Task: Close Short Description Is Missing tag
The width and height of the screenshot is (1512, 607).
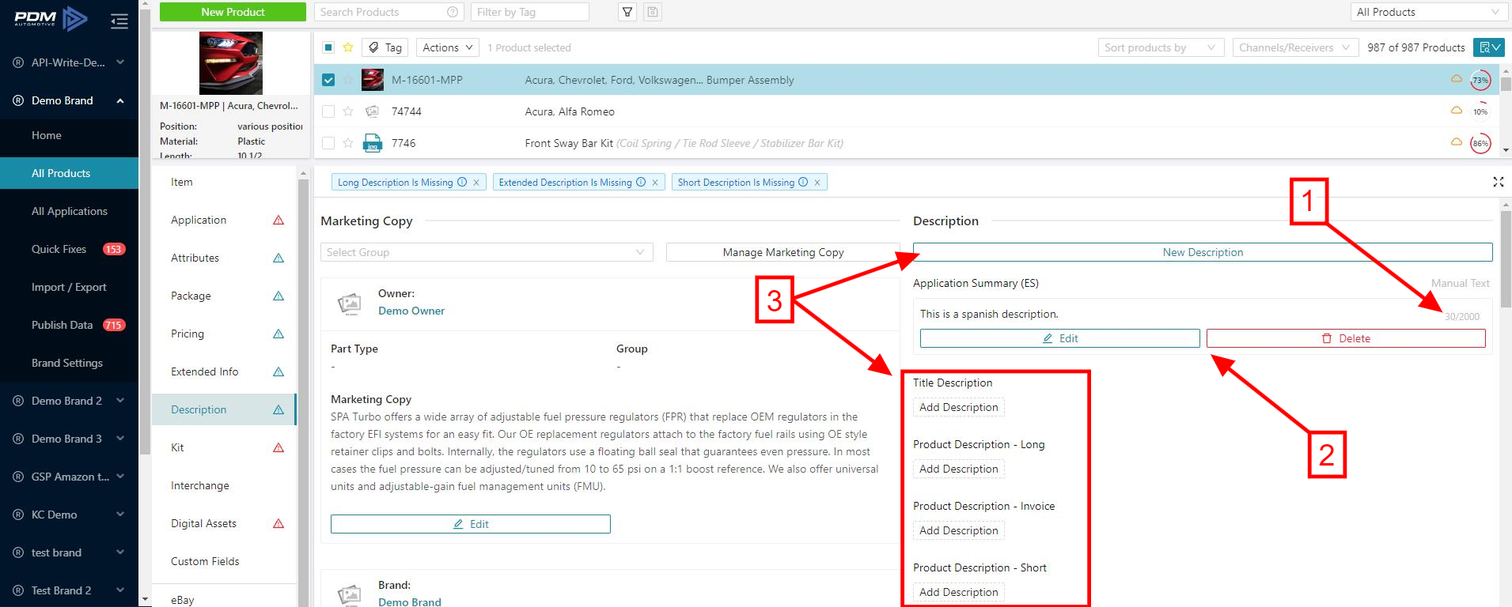Action: pos(817,183)
